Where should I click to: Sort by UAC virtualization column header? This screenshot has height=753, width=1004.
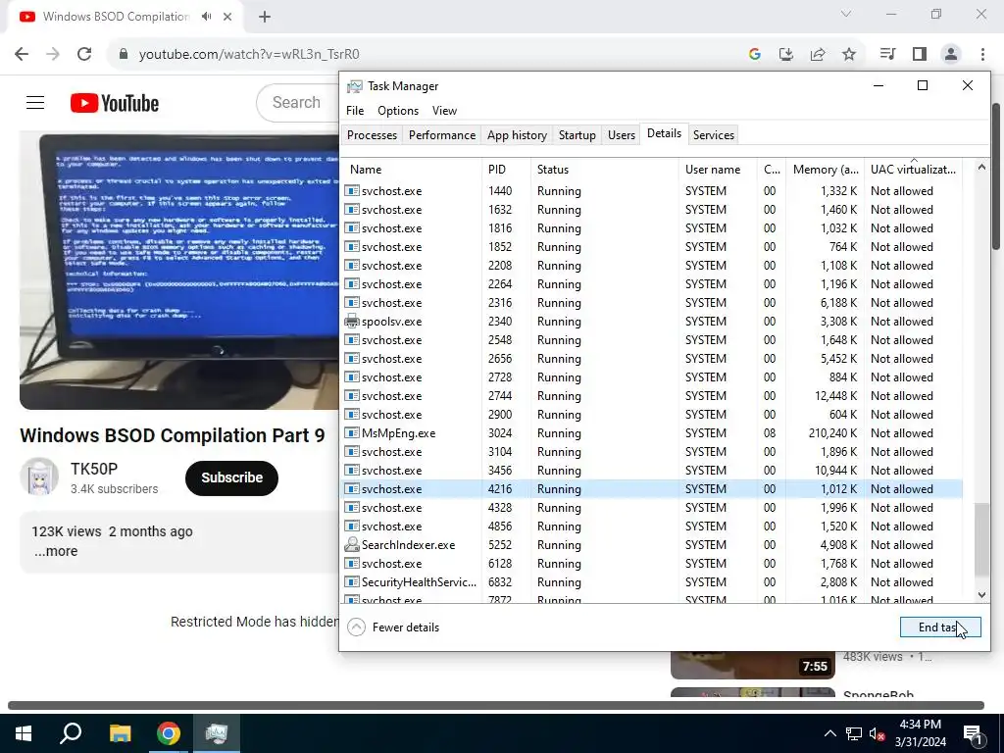click(913, 170)
